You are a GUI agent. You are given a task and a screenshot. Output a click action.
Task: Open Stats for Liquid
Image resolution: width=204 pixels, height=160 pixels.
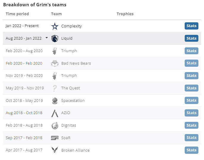point(191,38)
